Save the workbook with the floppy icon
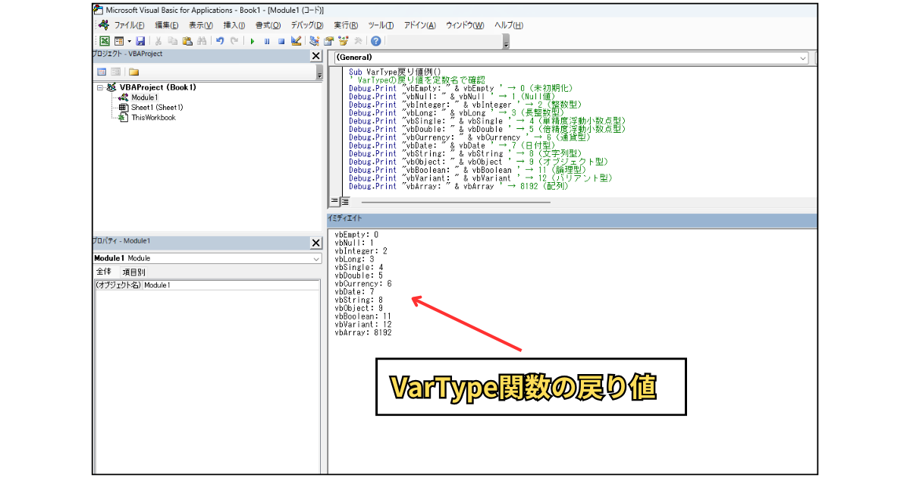The image size is (910, 478). pos(140,41)
